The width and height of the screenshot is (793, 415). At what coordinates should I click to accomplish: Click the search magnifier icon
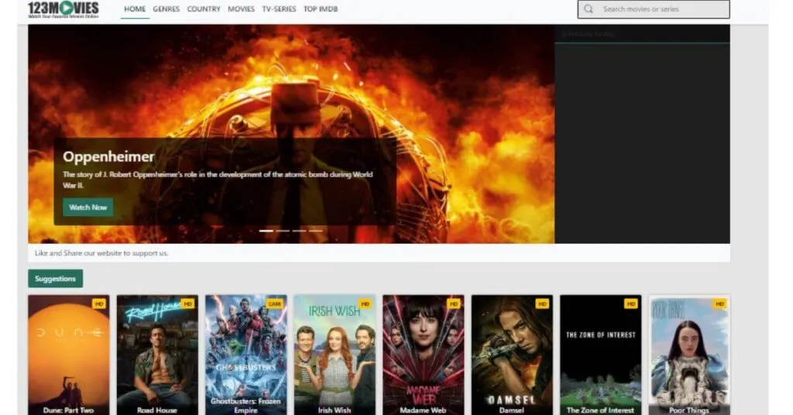coord(589,9)
